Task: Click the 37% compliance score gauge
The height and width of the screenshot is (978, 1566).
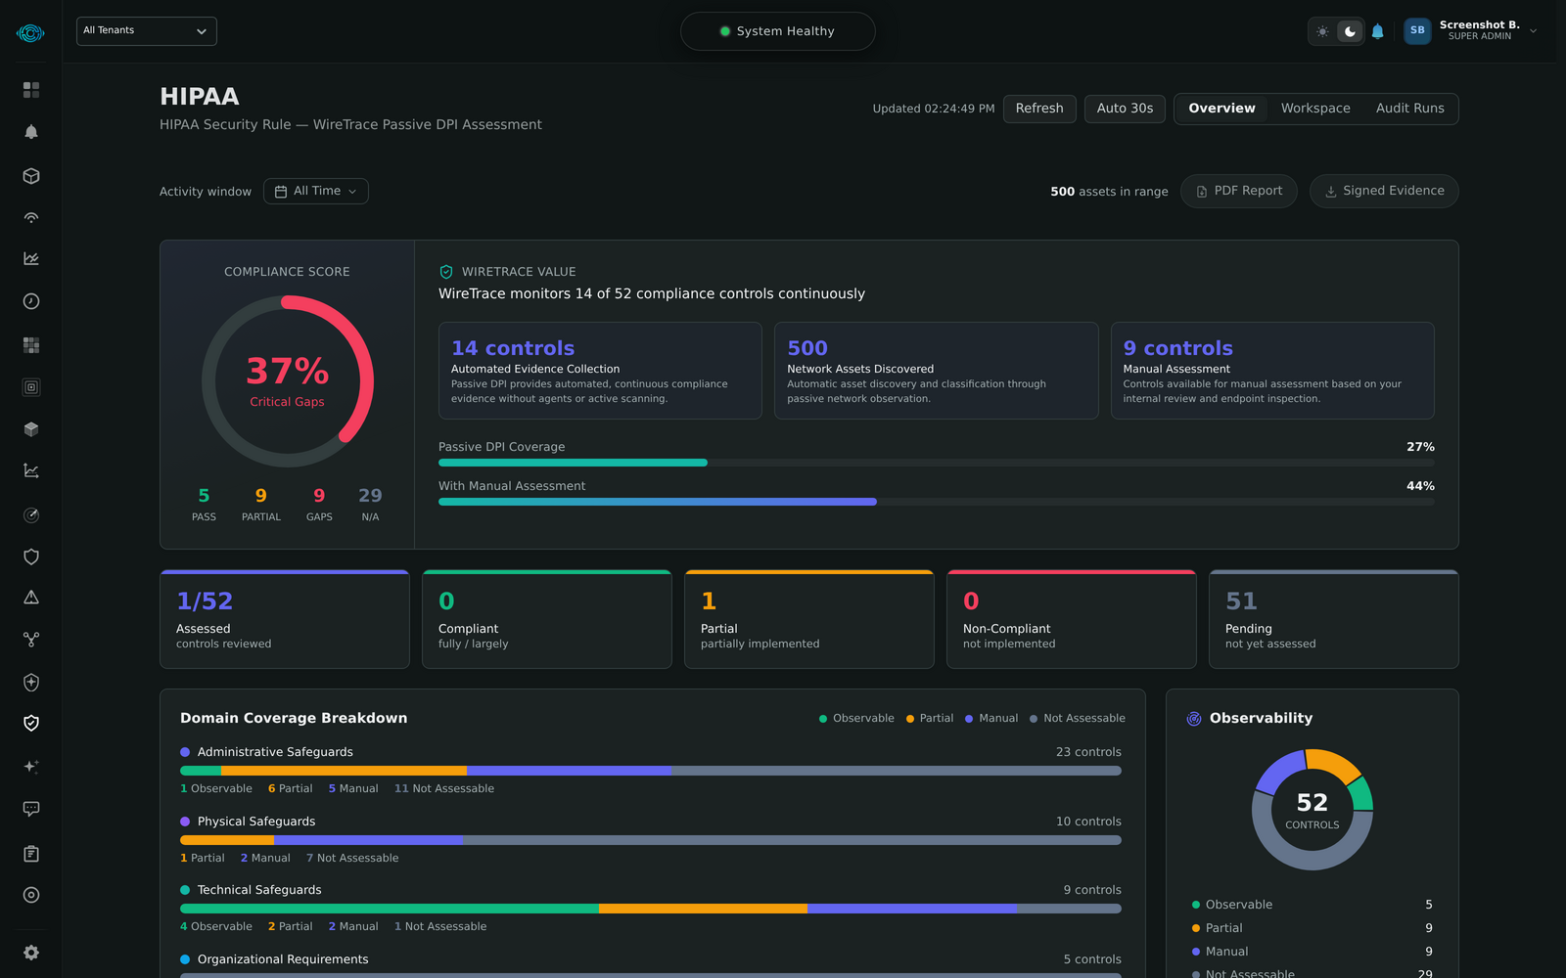Action: coord(288,381)
